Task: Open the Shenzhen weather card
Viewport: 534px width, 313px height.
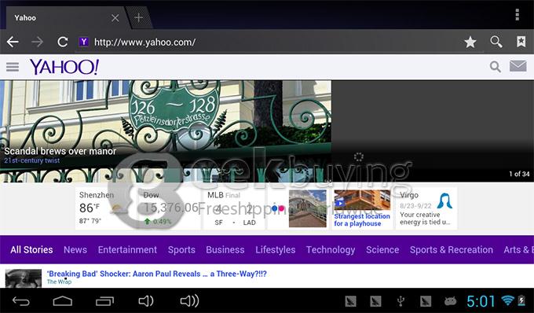Action: pos(106,208)
